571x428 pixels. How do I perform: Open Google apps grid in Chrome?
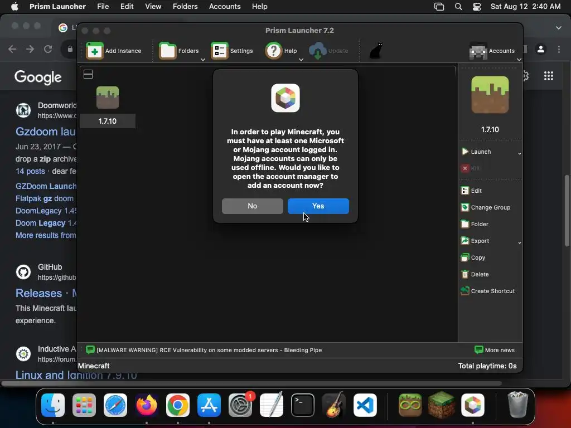549,76
